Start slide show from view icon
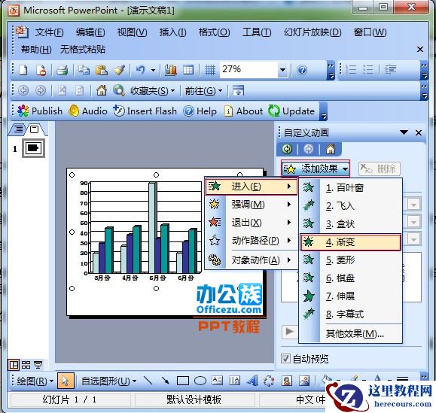 pos(38,365)
